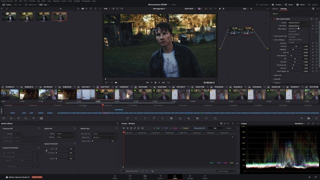Click the Quick Export button
The height and width of the screenshot is (180, 320).
262,4
